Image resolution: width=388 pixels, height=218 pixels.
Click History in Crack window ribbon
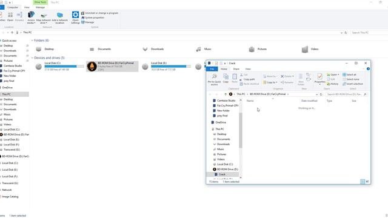pyautogui.click(x=333, y=84)
